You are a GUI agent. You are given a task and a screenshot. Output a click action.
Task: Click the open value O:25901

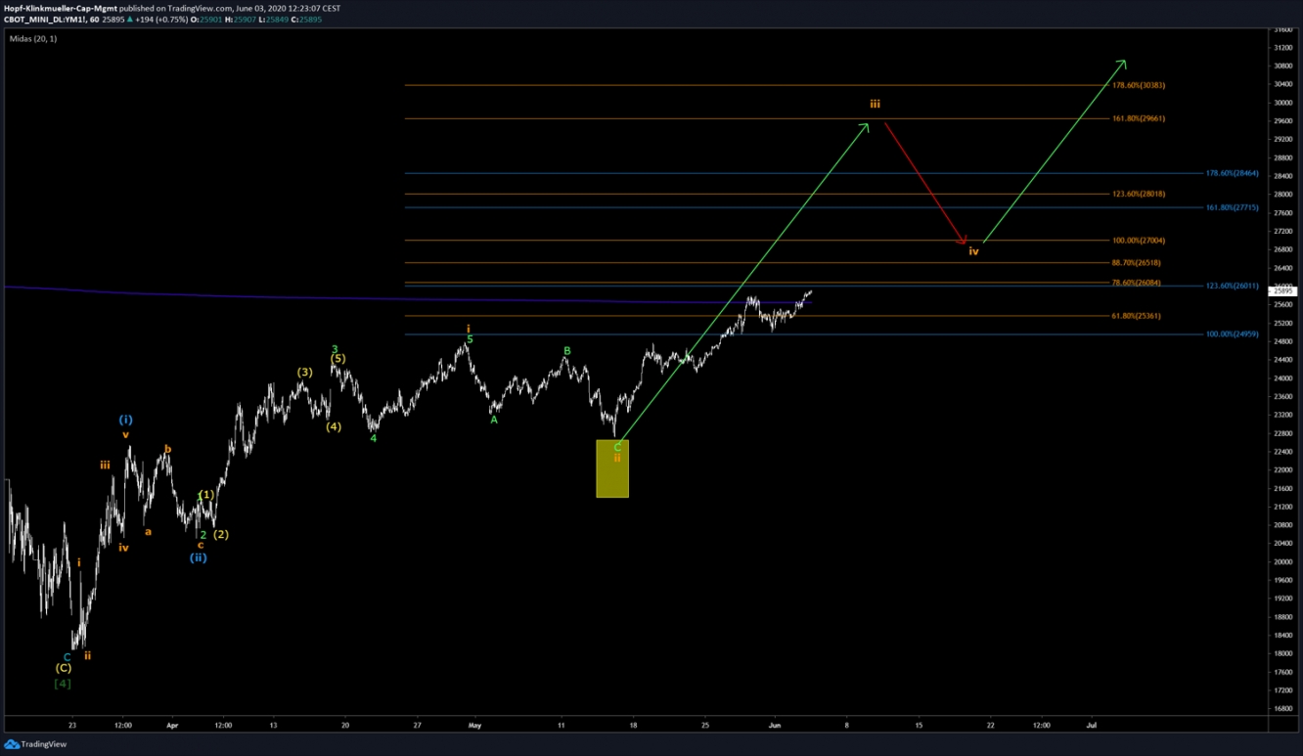(x=205, y=19)
